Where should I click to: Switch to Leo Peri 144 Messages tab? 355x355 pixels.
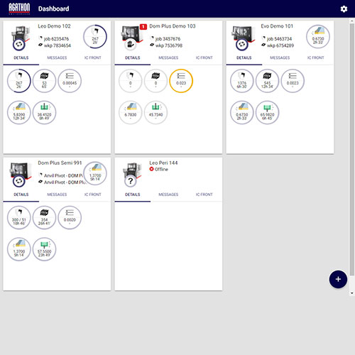coord(168,195)
